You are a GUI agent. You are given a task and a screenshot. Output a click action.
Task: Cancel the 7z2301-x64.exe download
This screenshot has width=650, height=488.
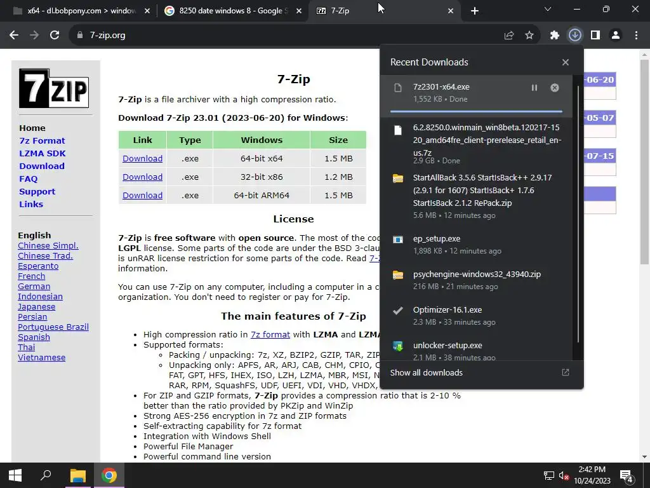[555, 88]
